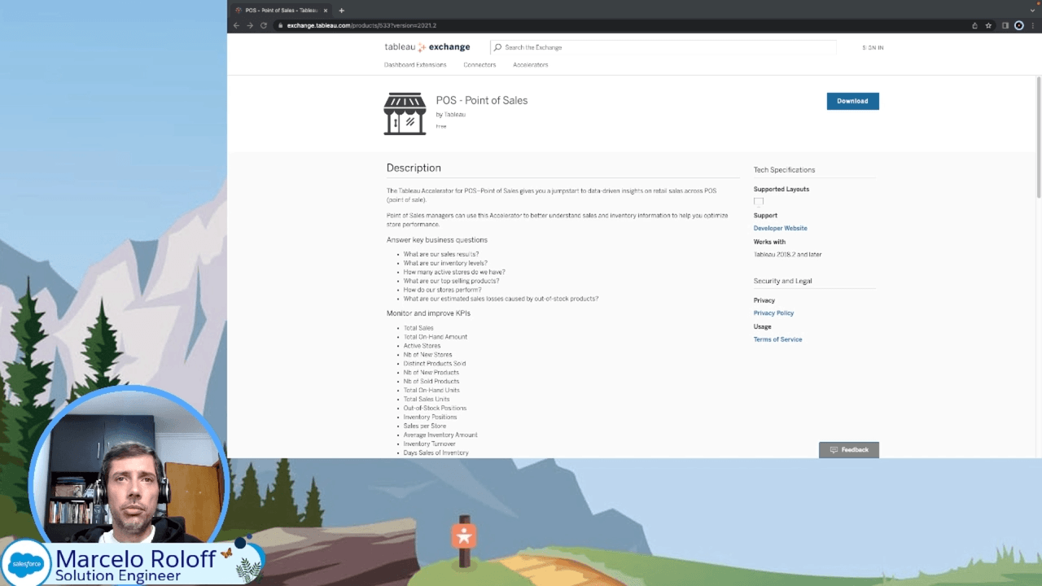Open a new tab with plus button

coord(341,11)
